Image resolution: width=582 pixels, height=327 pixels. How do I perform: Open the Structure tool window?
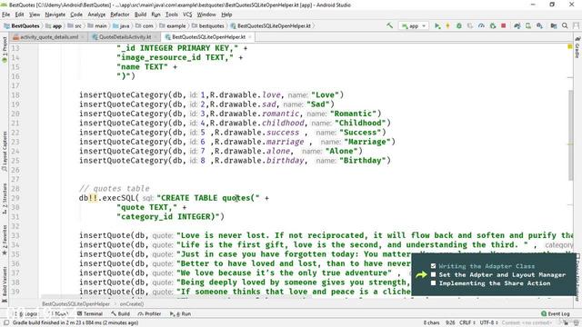click(x=5, y=198)
